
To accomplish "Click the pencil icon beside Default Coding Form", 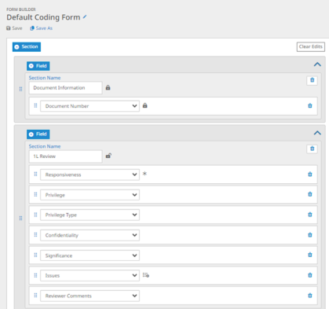I will click(x=85, y=17).
